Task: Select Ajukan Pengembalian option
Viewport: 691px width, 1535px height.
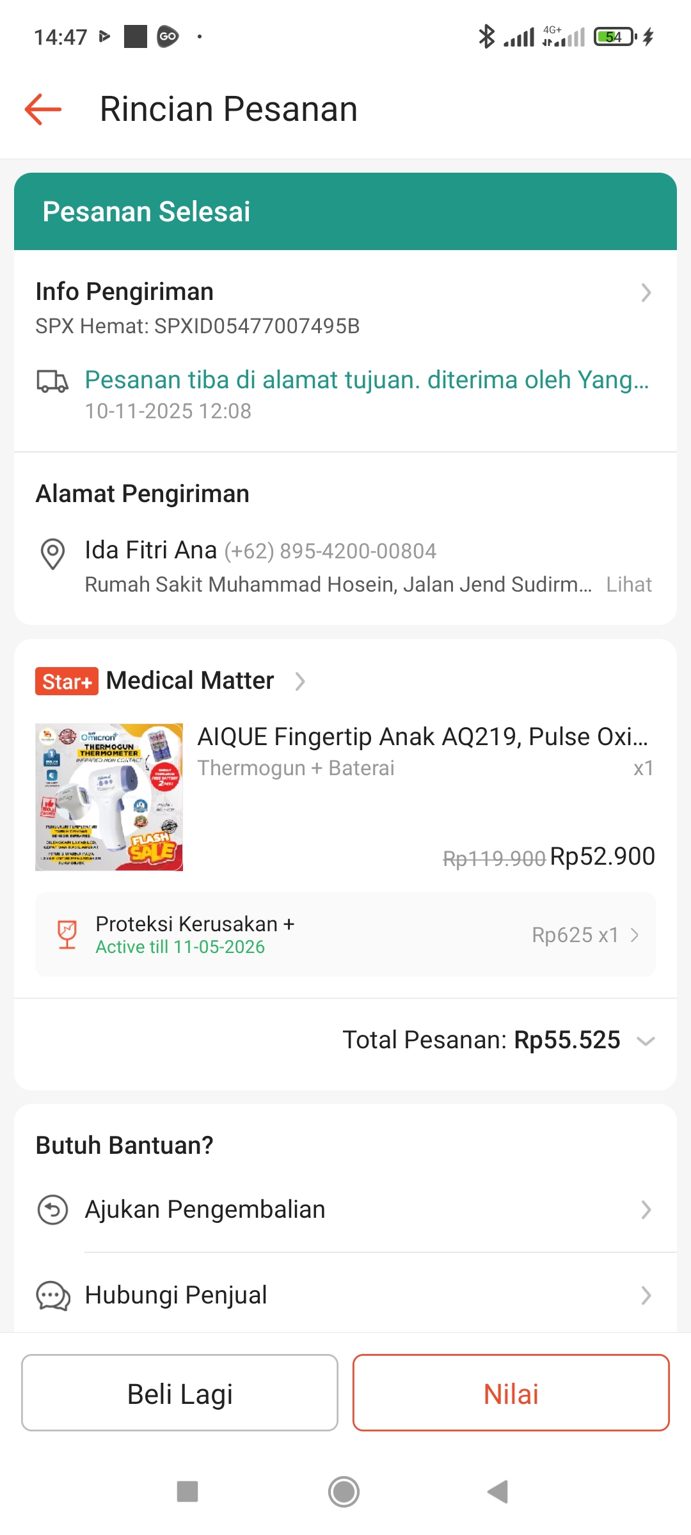Action: point(205,1210)
